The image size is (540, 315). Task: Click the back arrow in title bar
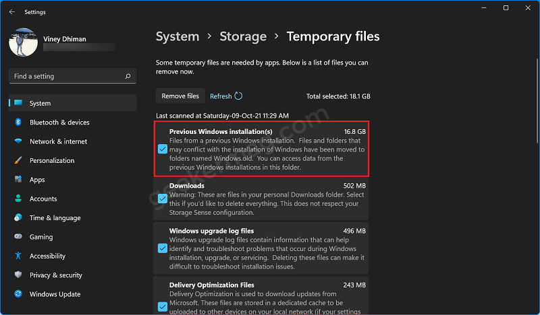[12, 12]
